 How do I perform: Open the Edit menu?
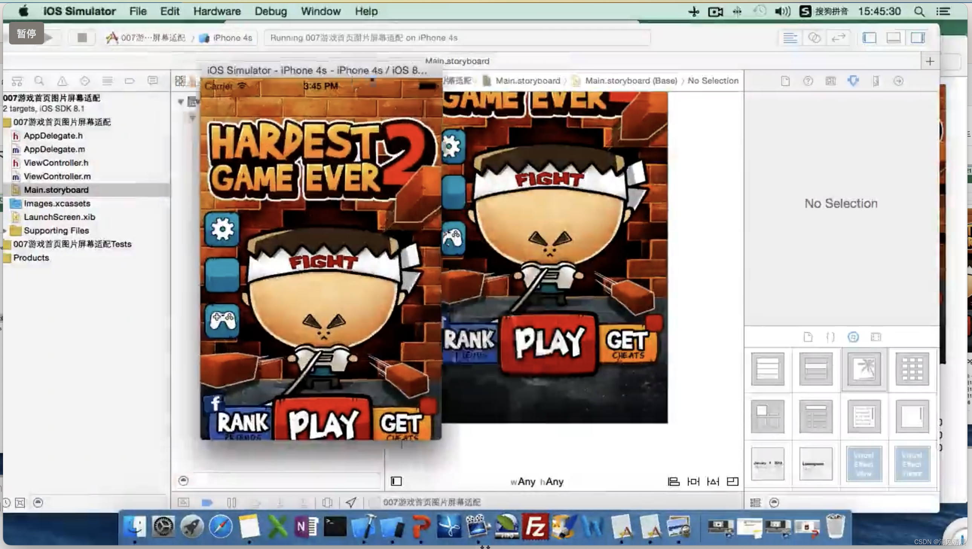pos(170,11)
